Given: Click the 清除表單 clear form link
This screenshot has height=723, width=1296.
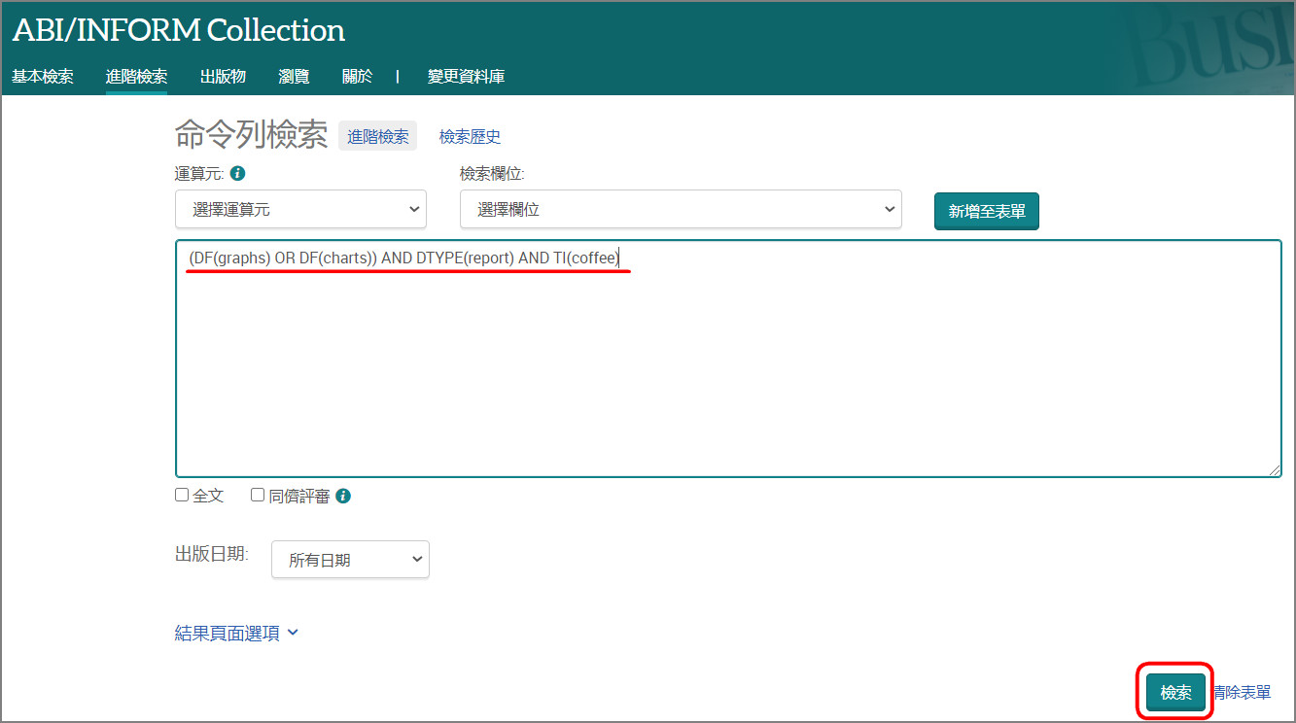Looking at the screenshot, I should coord(1242,693).
